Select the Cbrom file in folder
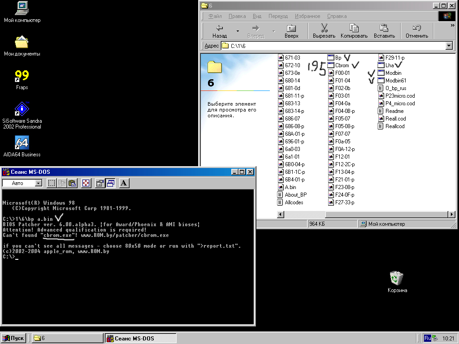 pyautogui.click(x=342, y=65)
